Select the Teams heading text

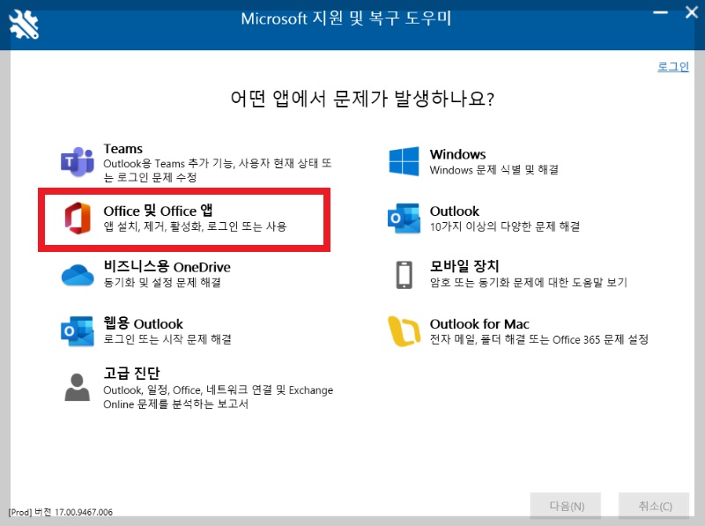122,149
